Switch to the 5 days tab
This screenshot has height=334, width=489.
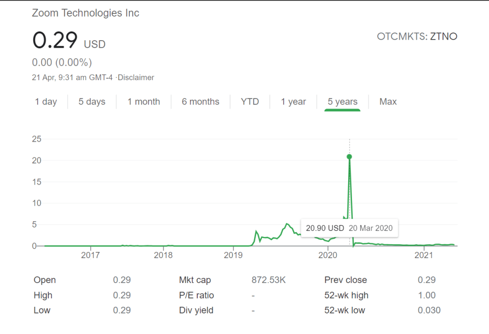coord(92,102)
